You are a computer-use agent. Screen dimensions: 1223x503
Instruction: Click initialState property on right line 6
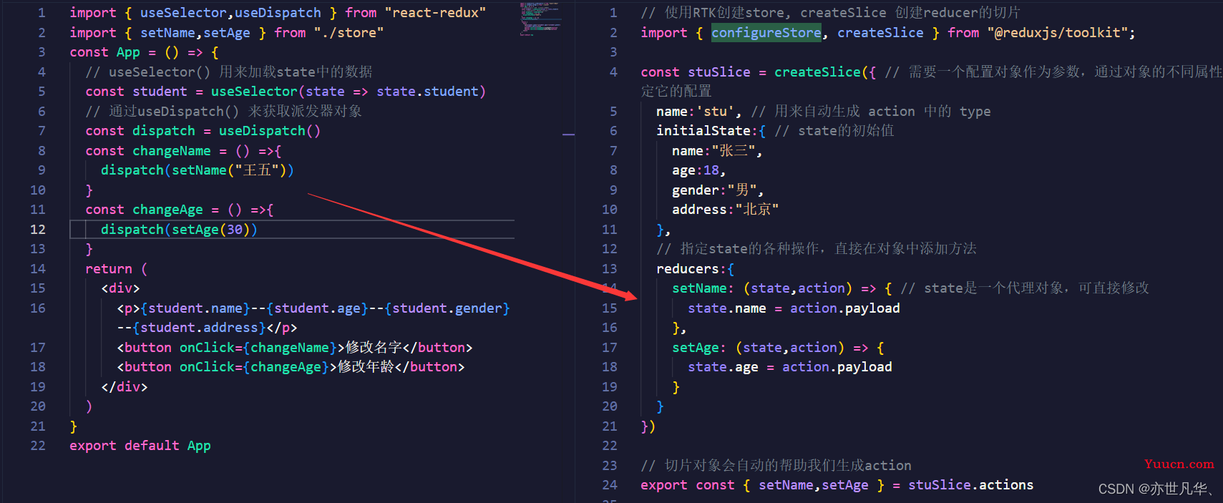pyautogui.click(x=703, y=131)
